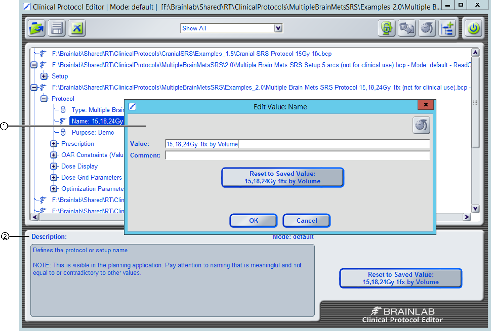Maximize the Clinical Protocol Editor window

[x=461, y=5]
